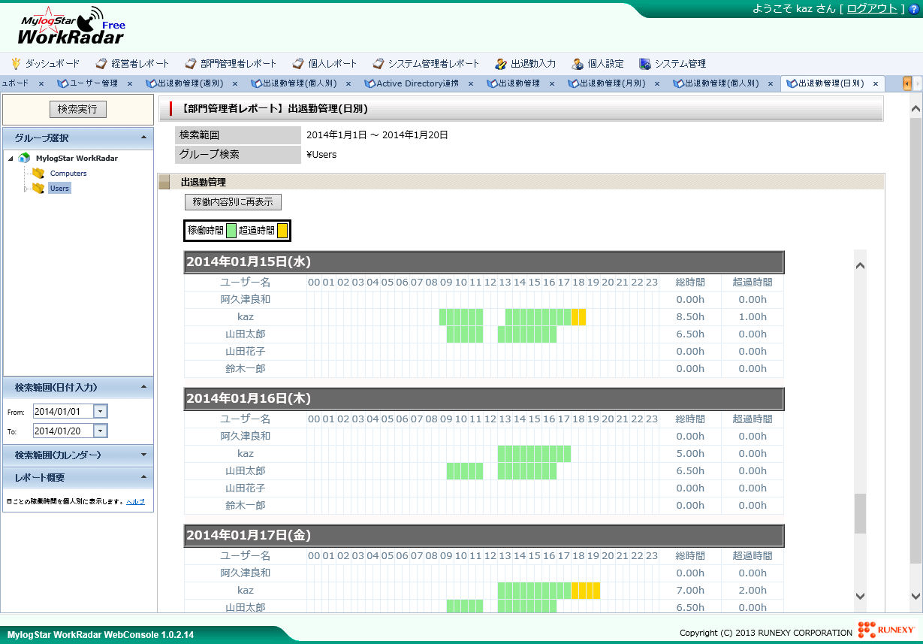Click the Computers folder icon
Screen dimensions: 923x644
pos(38,174)
